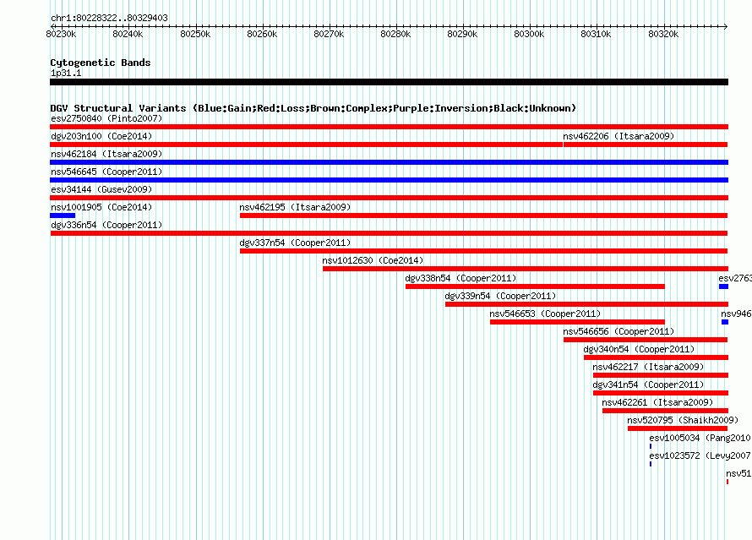Click the esv2750840 (Pinto2007) variant label

[106, 118]
